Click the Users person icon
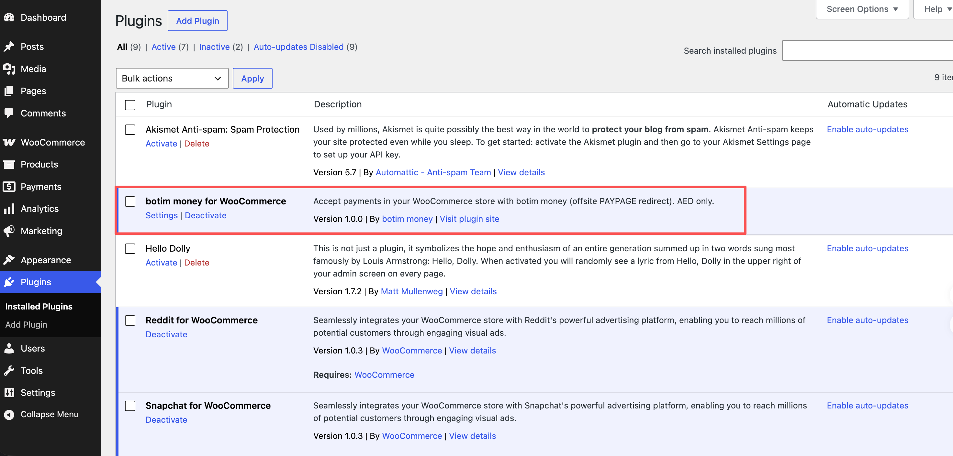Image resolution: width=953 pixels, height=456 pixels. coord(9,348)
